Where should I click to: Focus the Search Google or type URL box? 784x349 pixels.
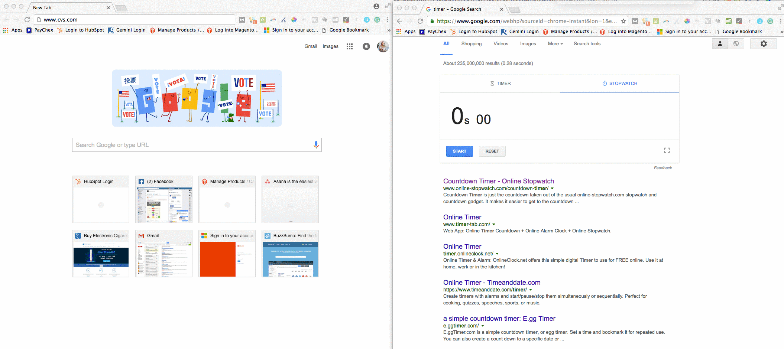point(197,145)
